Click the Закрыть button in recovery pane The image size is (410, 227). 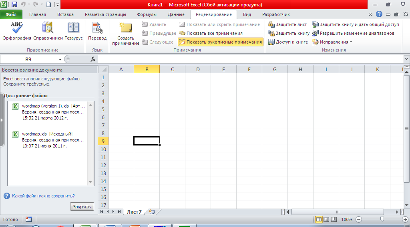click(82, 206)
